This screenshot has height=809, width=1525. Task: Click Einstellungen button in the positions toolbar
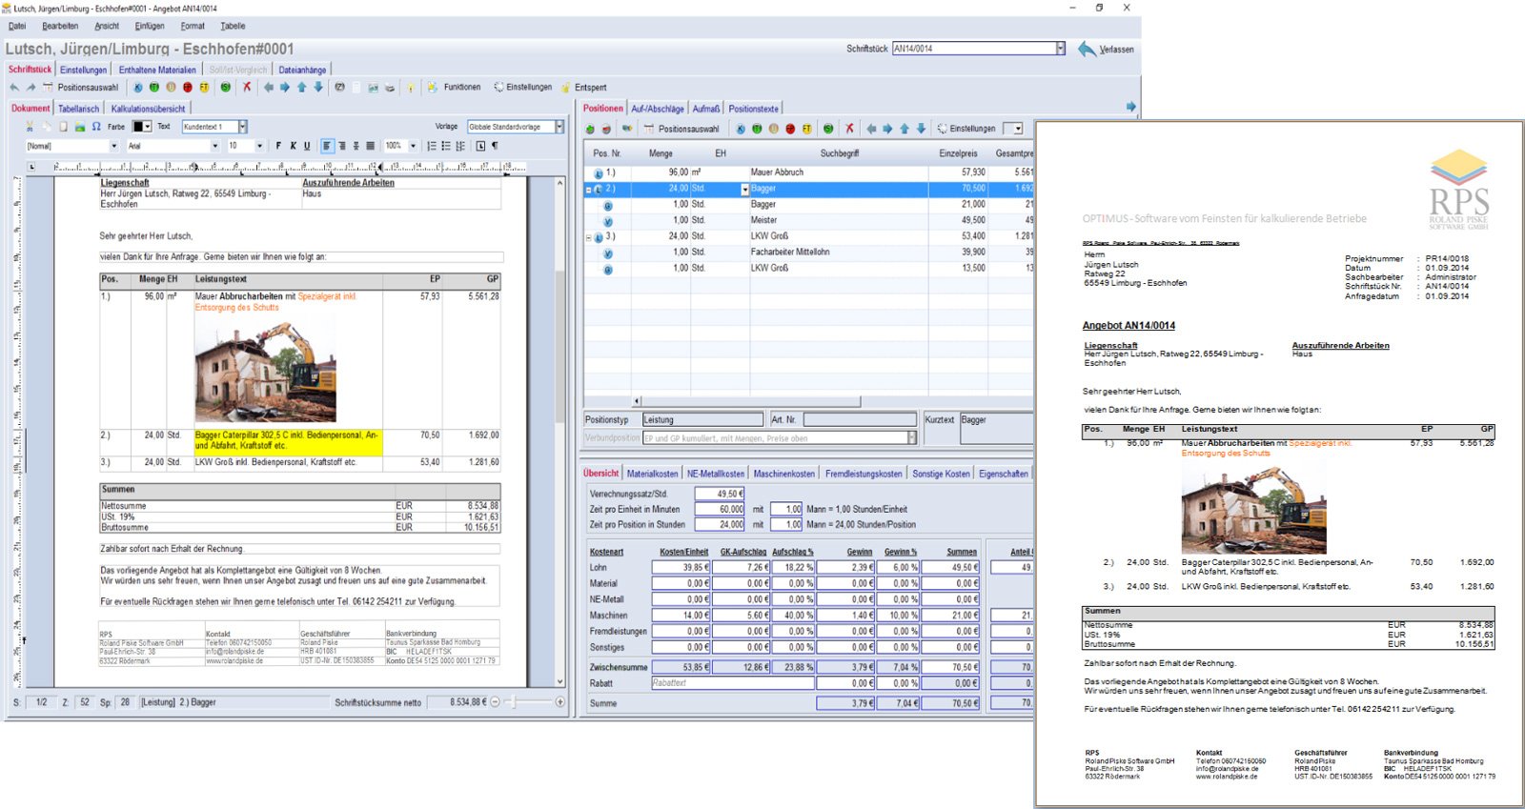click(x=971, y=129)
